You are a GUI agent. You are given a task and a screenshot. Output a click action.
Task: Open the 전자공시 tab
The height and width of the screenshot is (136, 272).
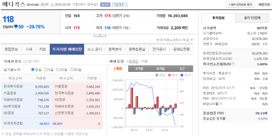point(159,49)
